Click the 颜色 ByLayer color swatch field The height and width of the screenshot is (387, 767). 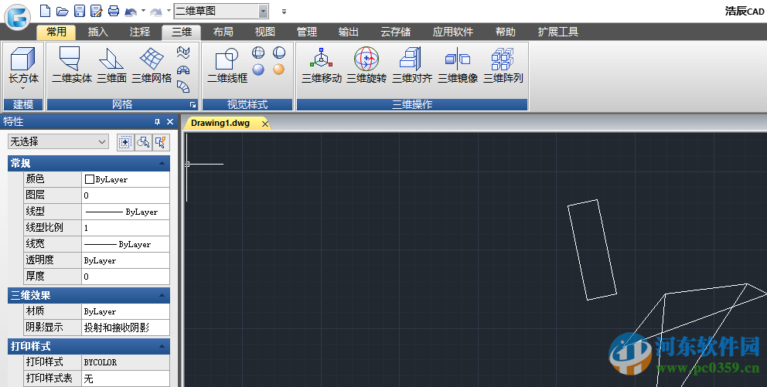125,179
